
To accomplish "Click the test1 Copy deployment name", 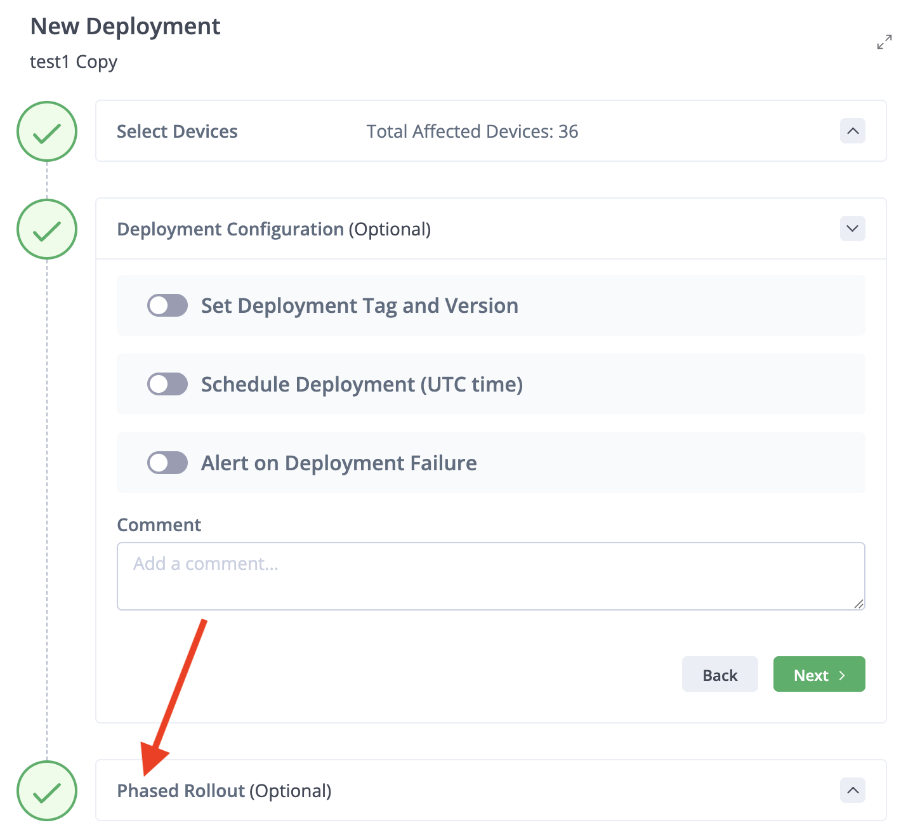I will pos(74,62).
